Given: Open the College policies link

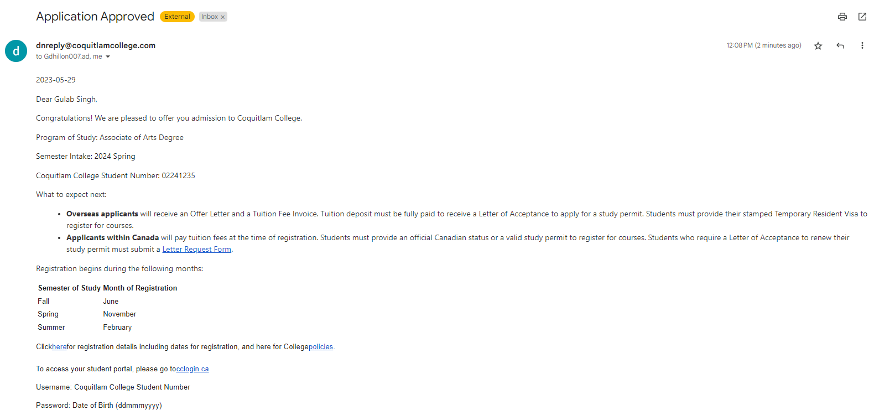Looking at the screenshot, I should (321, 347).
